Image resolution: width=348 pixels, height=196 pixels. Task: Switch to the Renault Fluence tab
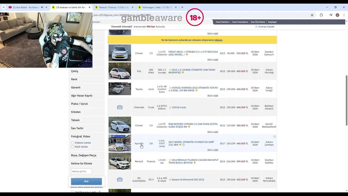tap(114, 7)
